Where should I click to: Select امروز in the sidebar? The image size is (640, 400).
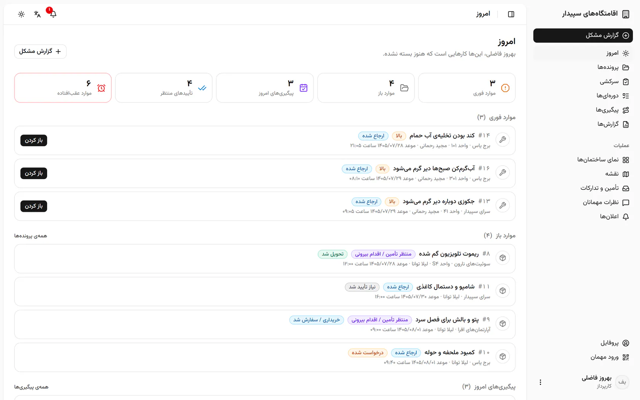(x=583, y=53)
